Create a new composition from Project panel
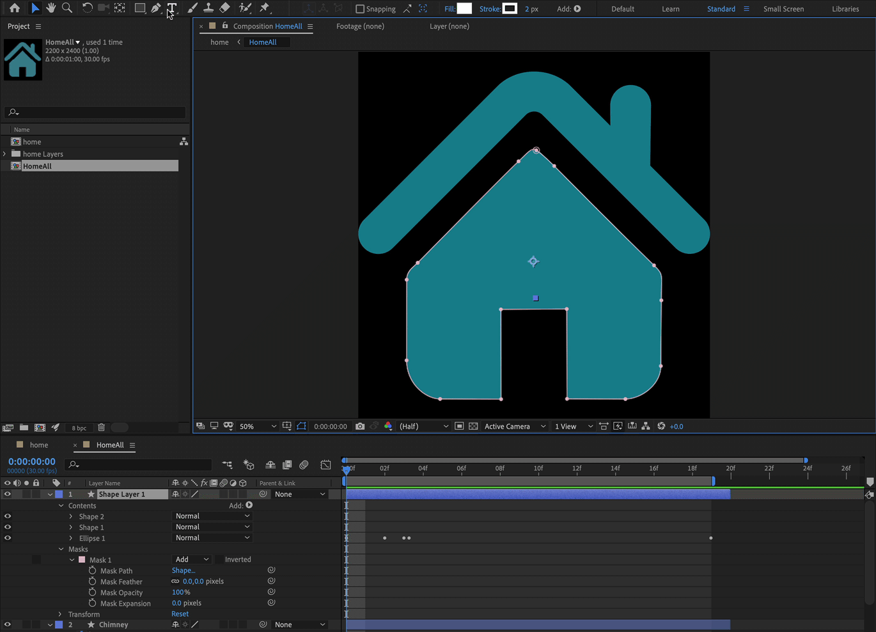The height and width of the screenshot is (632, 876). 40,427
